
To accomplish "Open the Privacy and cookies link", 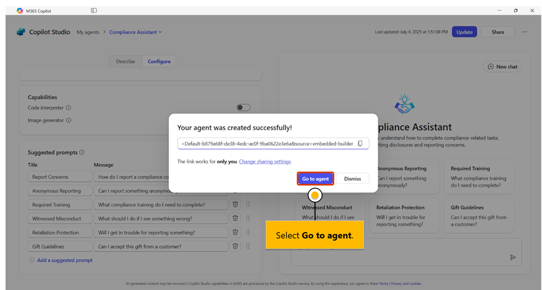I will (x=406, y=284).
